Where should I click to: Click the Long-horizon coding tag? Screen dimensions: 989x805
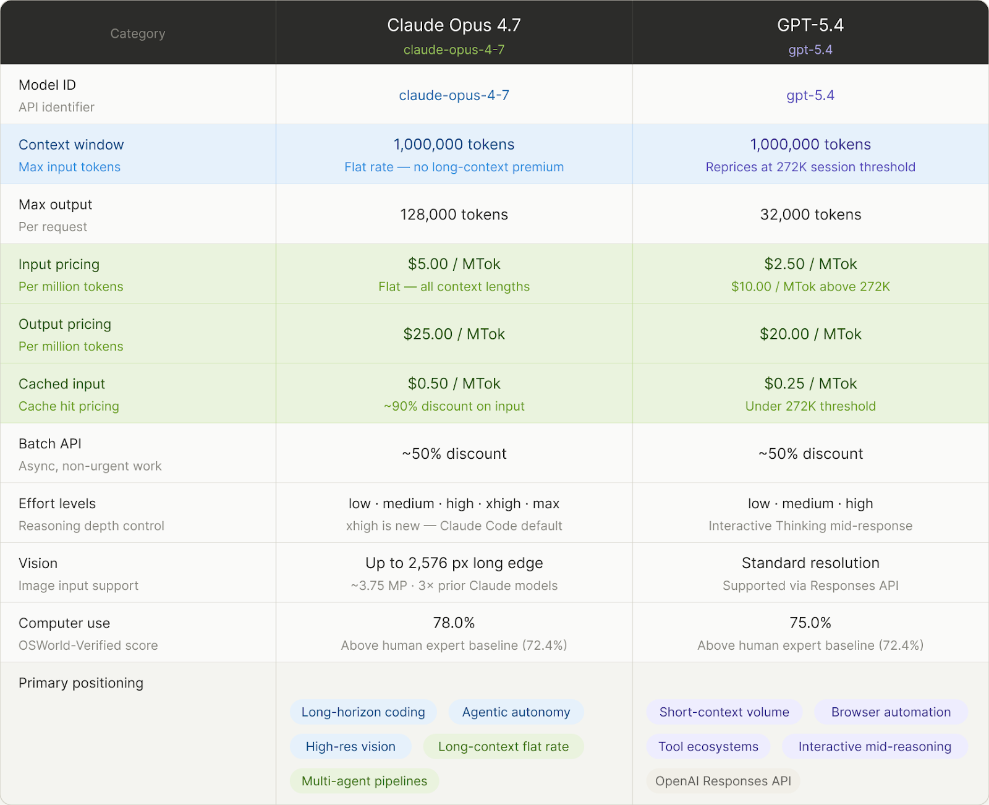pos(363,712)
